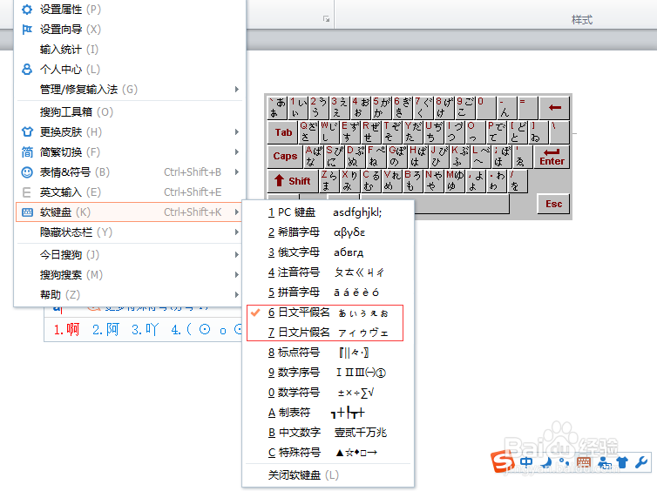Screen dimensions: 657x491
Task: Expand the 简繁切换 submenu arrow
Action: tap(237, 152)
